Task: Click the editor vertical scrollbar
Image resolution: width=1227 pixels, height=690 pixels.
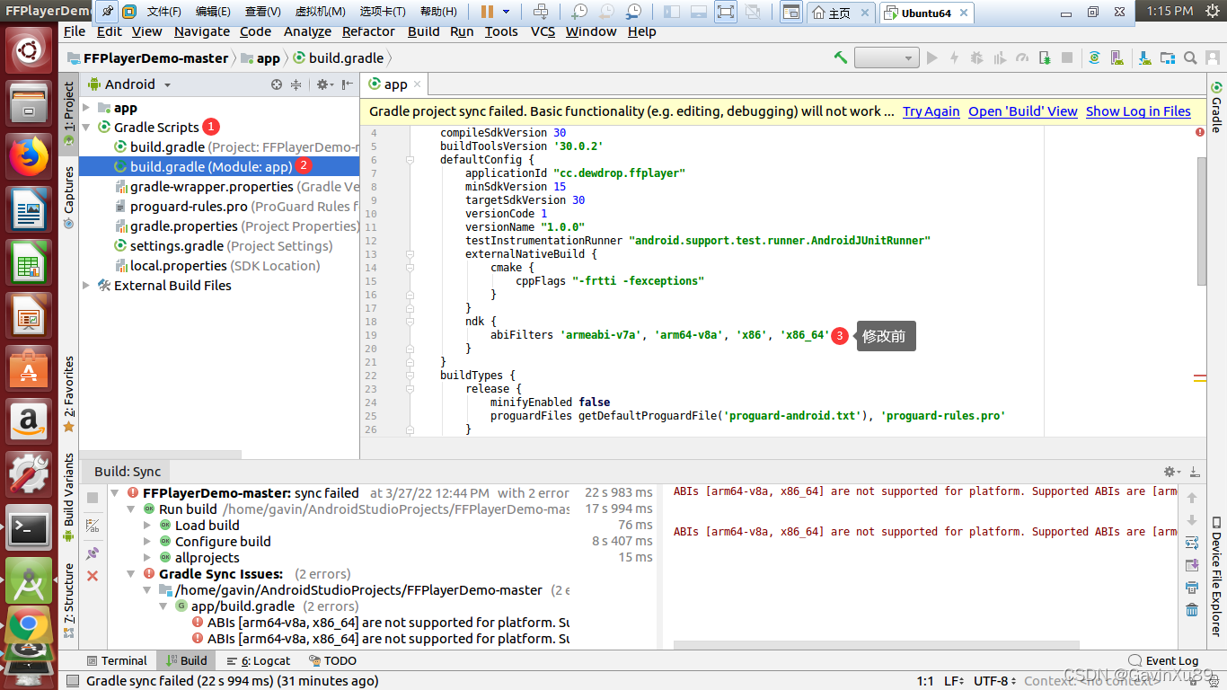Action: [1202, 222]
